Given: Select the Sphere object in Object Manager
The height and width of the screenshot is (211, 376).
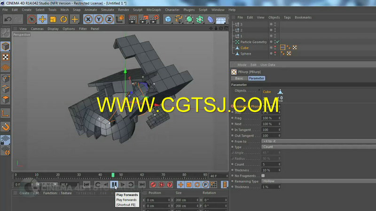Looking at the screenshot, I should pyautogui.click(x=246, y=53).
